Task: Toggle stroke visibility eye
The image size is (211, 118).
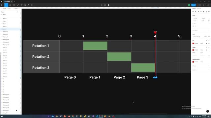Action: coord(206,50)
